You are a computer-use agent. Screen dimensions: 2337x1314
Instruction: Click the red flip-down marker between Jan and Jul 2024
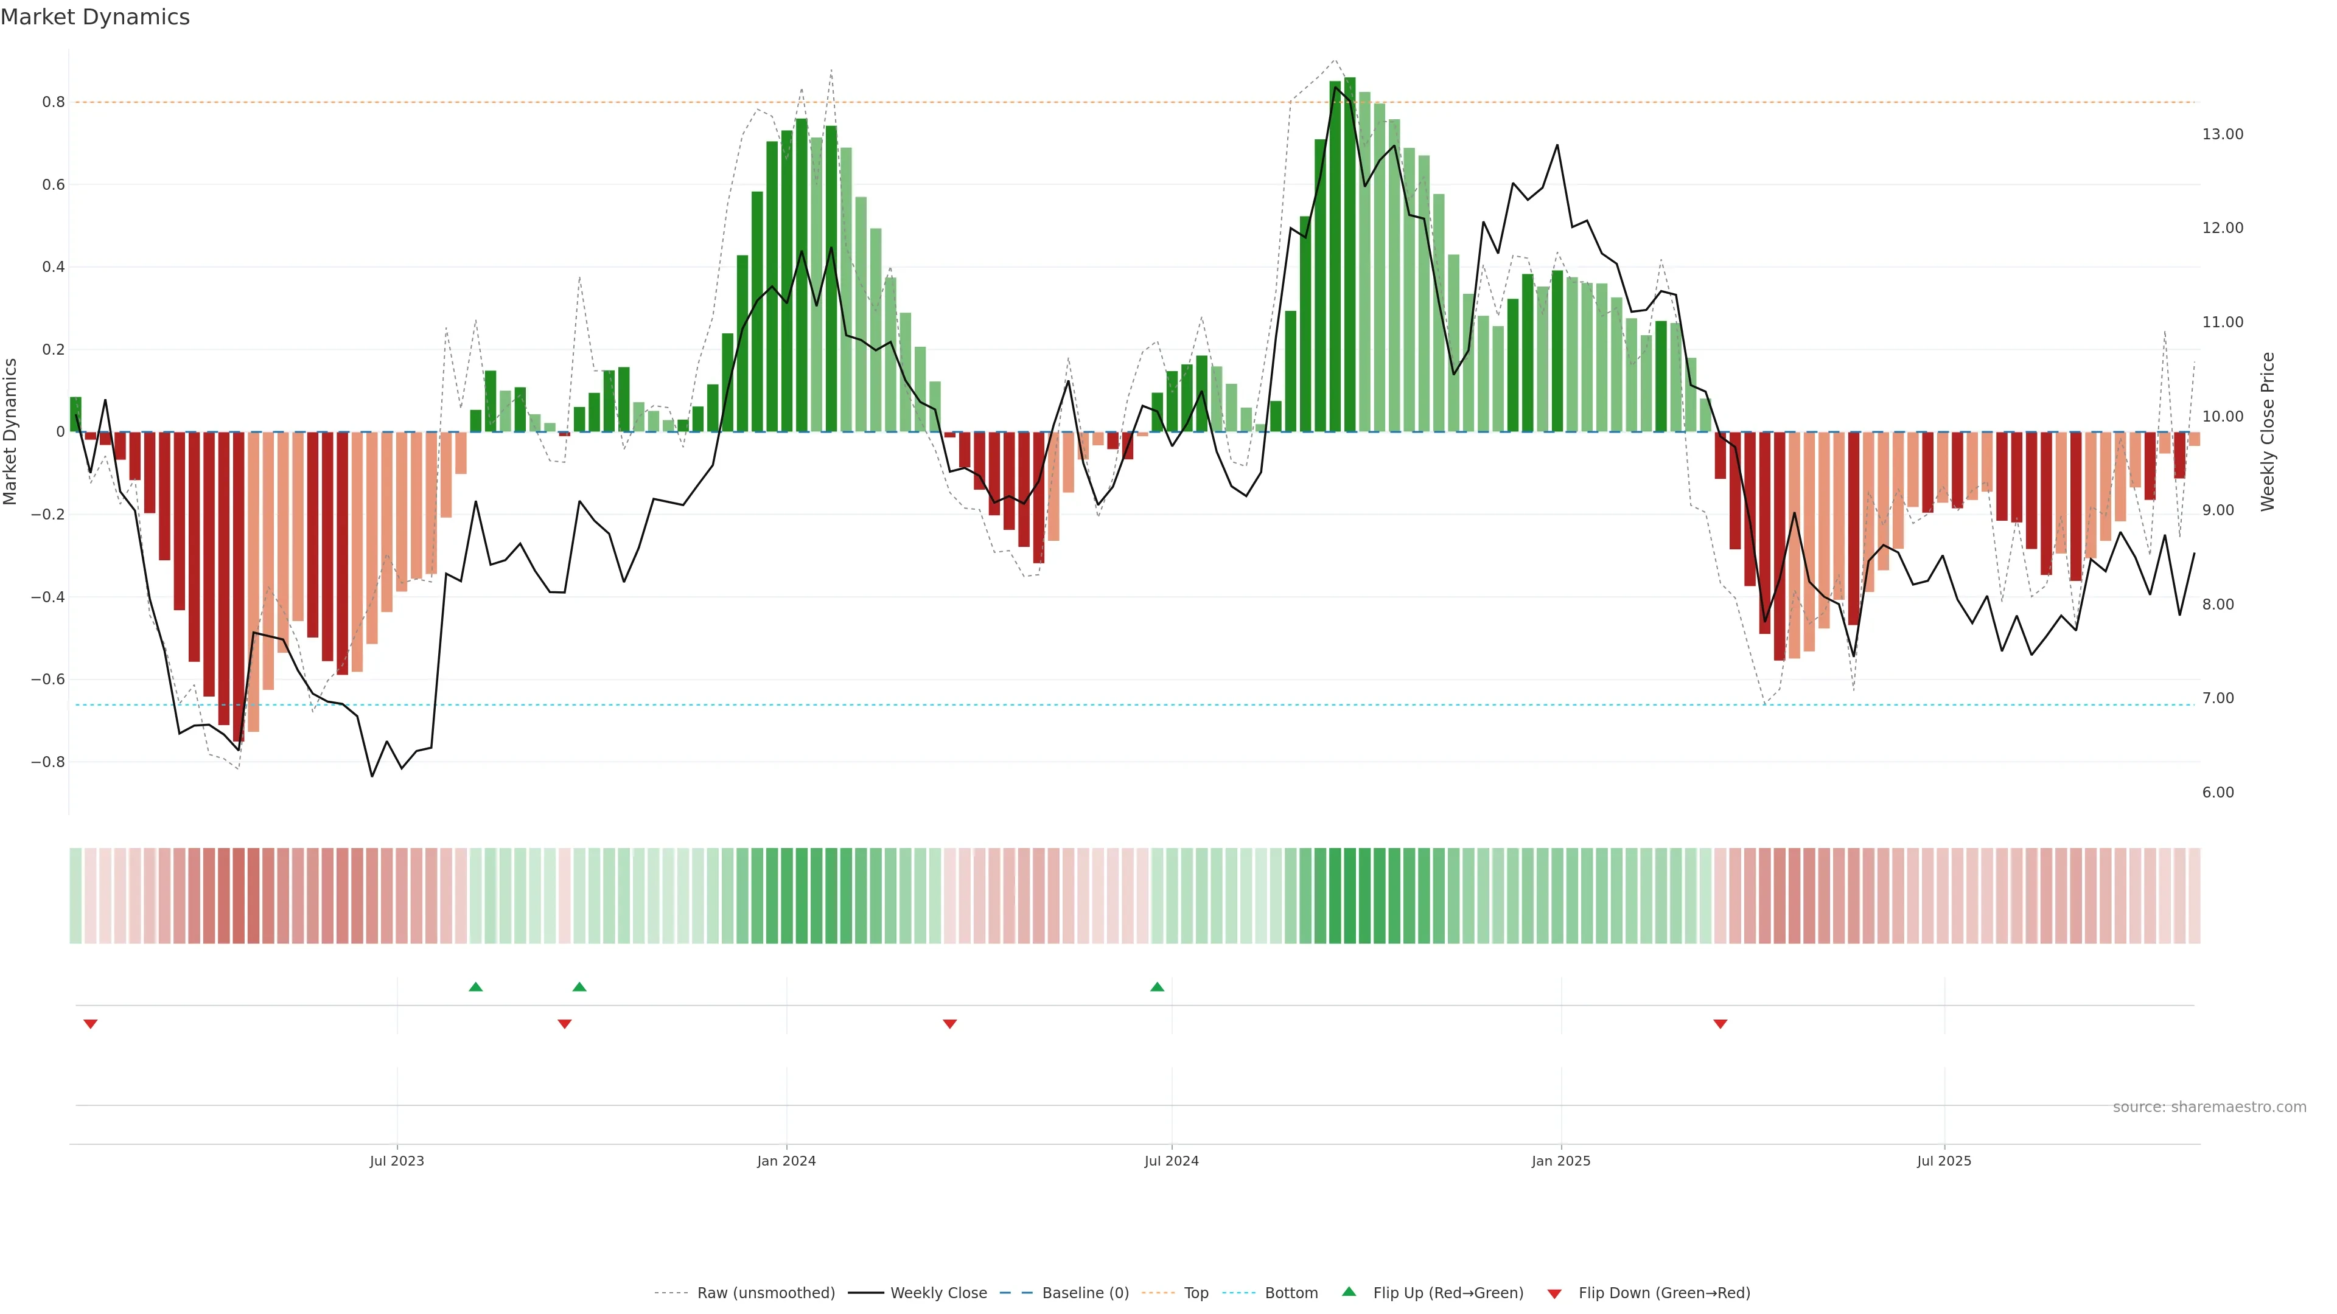950,1024
